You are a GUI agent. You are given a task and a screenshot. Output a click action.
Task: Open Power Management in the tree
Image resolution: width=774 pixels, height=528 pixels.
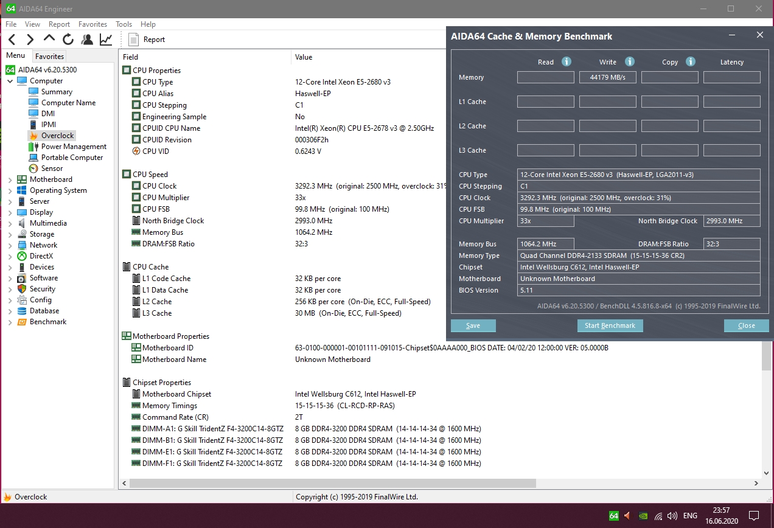click(x=74, y=147)
